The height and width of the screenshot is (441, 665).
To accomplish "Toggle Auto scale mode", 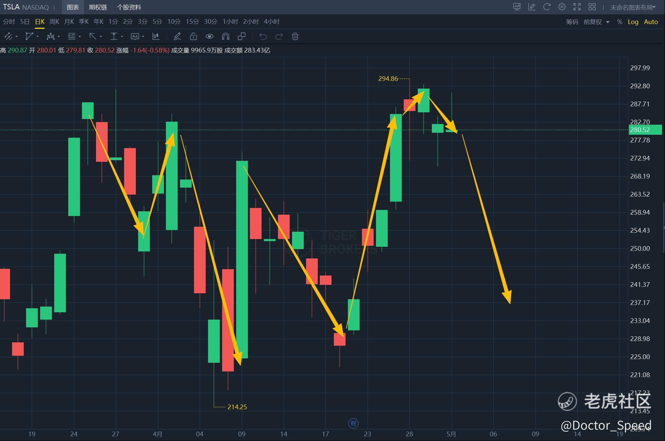I will coord(651,22).
